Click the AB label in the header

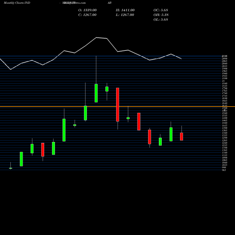coord(110,3)
